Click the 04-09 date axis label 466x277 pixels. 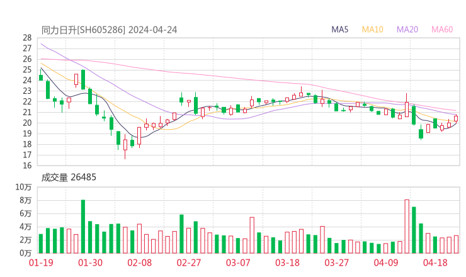tap(386, 263)
